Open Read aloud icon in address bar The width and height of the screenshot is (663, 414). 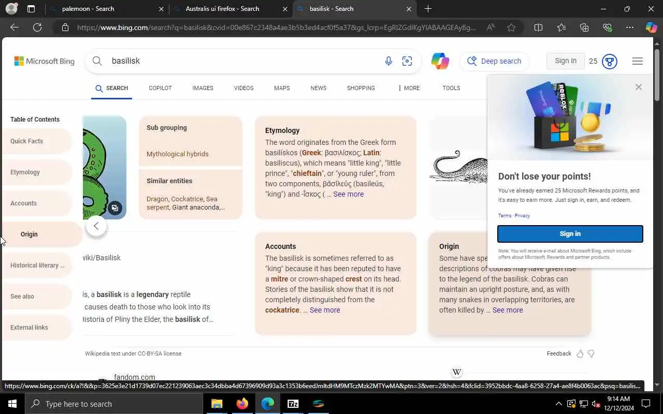491,27
